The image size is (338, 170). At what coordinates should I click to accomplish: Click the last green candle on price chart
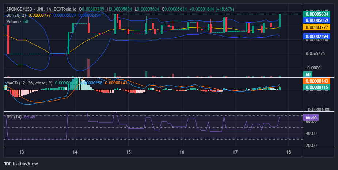click(x=280, y=21)
